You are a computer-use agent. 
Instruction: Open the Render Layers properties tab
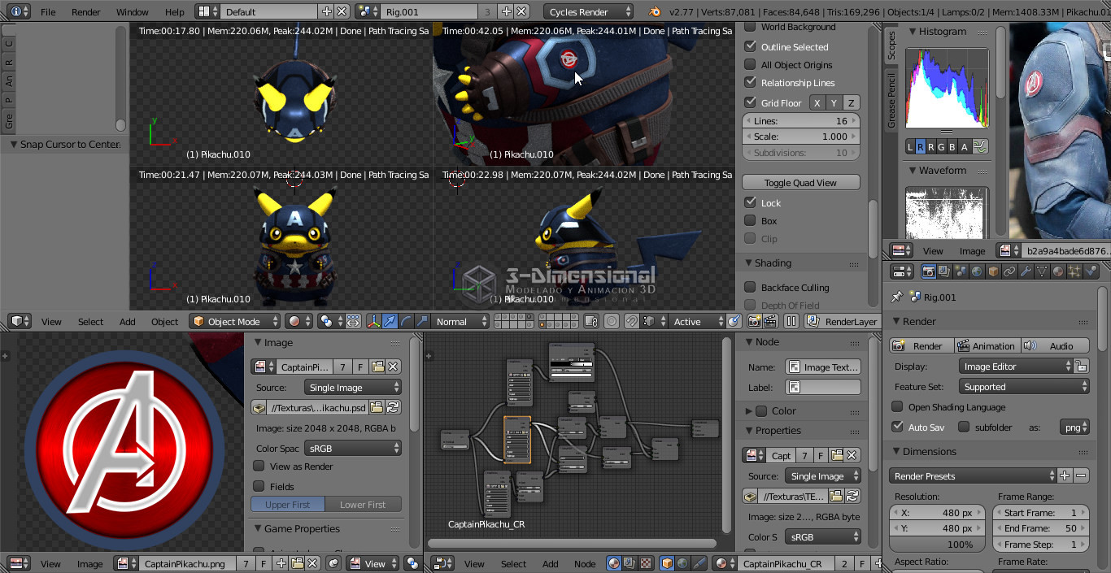[944, 271]
